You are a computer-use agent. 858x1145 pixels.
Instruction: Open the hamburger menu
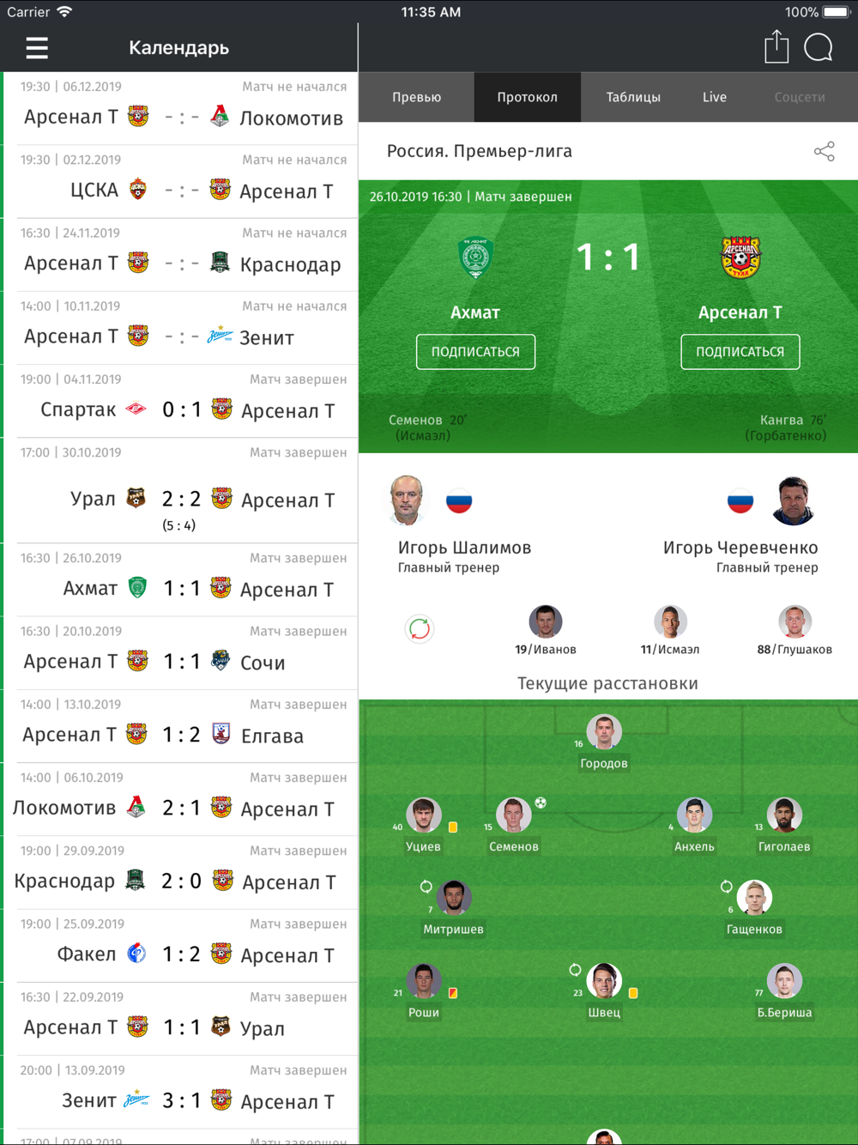click(x=37, y=48)
